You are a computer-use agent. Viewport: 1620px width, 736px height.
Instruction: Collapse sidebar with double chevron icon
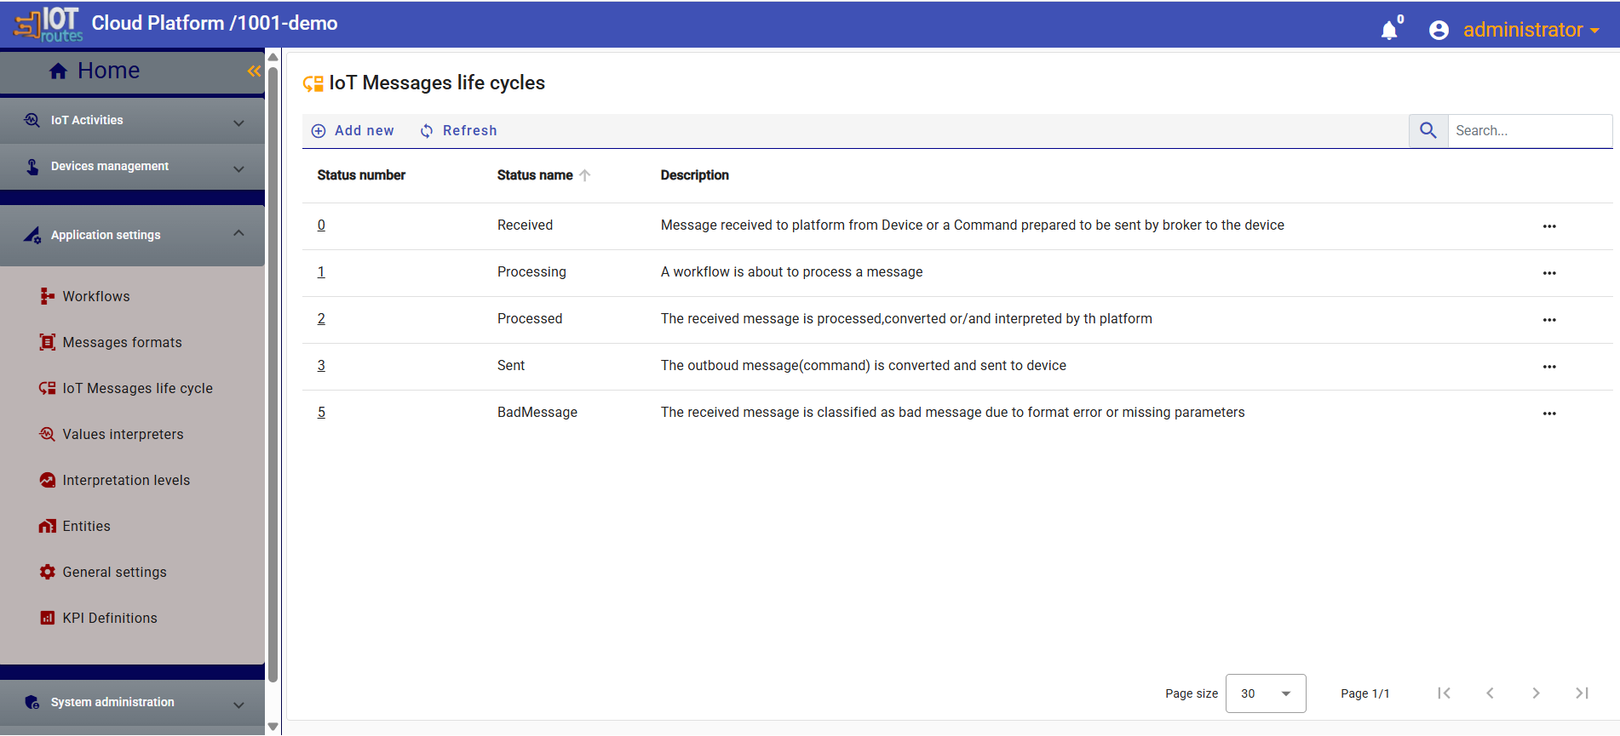(254, 71)
